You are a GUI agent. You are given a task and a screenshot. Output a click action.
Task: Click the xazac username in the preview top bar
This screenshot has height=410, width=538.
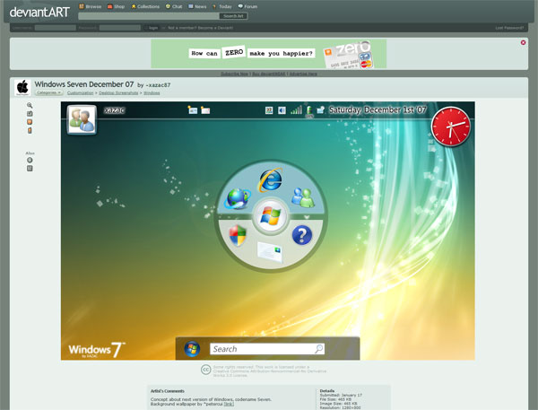coord(114,110)
